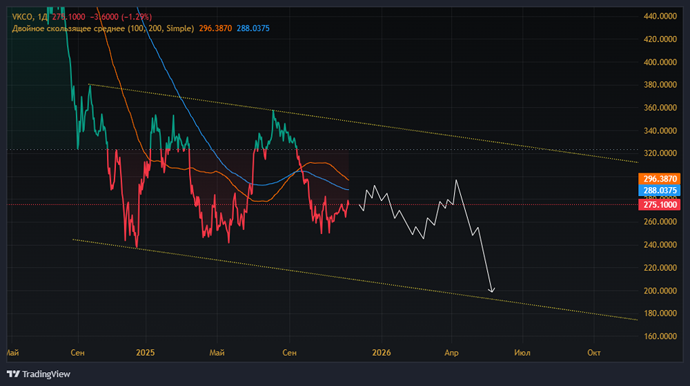Click the 2026 label on time axis
The height and width of the screenshot is (386, 690).
pyautogui.click(x=381, y=353)
